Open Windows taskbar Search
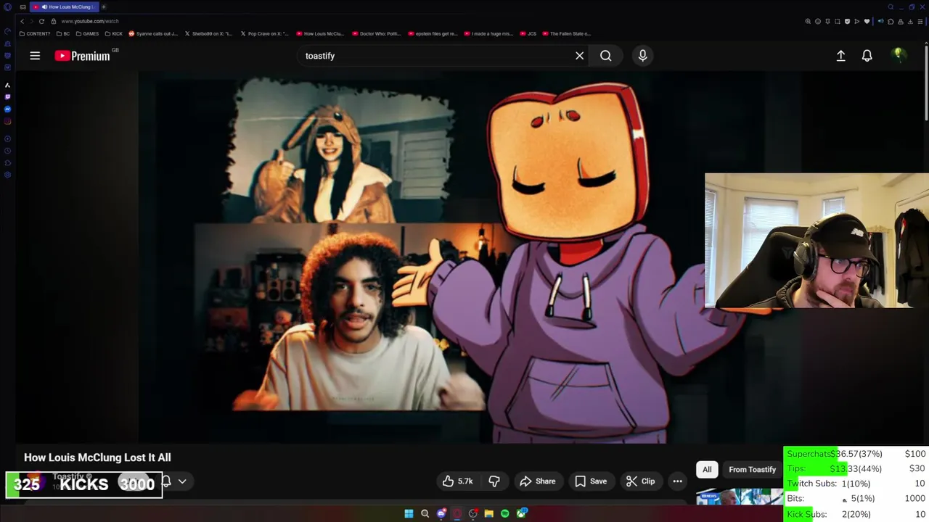This screenshot has height=522, width=929. [x=425, y=513]
